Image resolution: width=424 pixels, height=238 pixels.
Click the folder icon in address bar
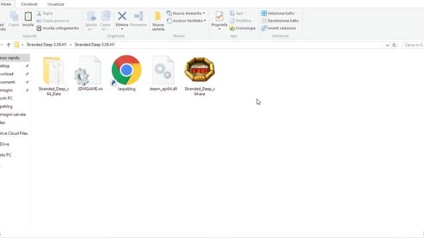(x=17, y=45)
